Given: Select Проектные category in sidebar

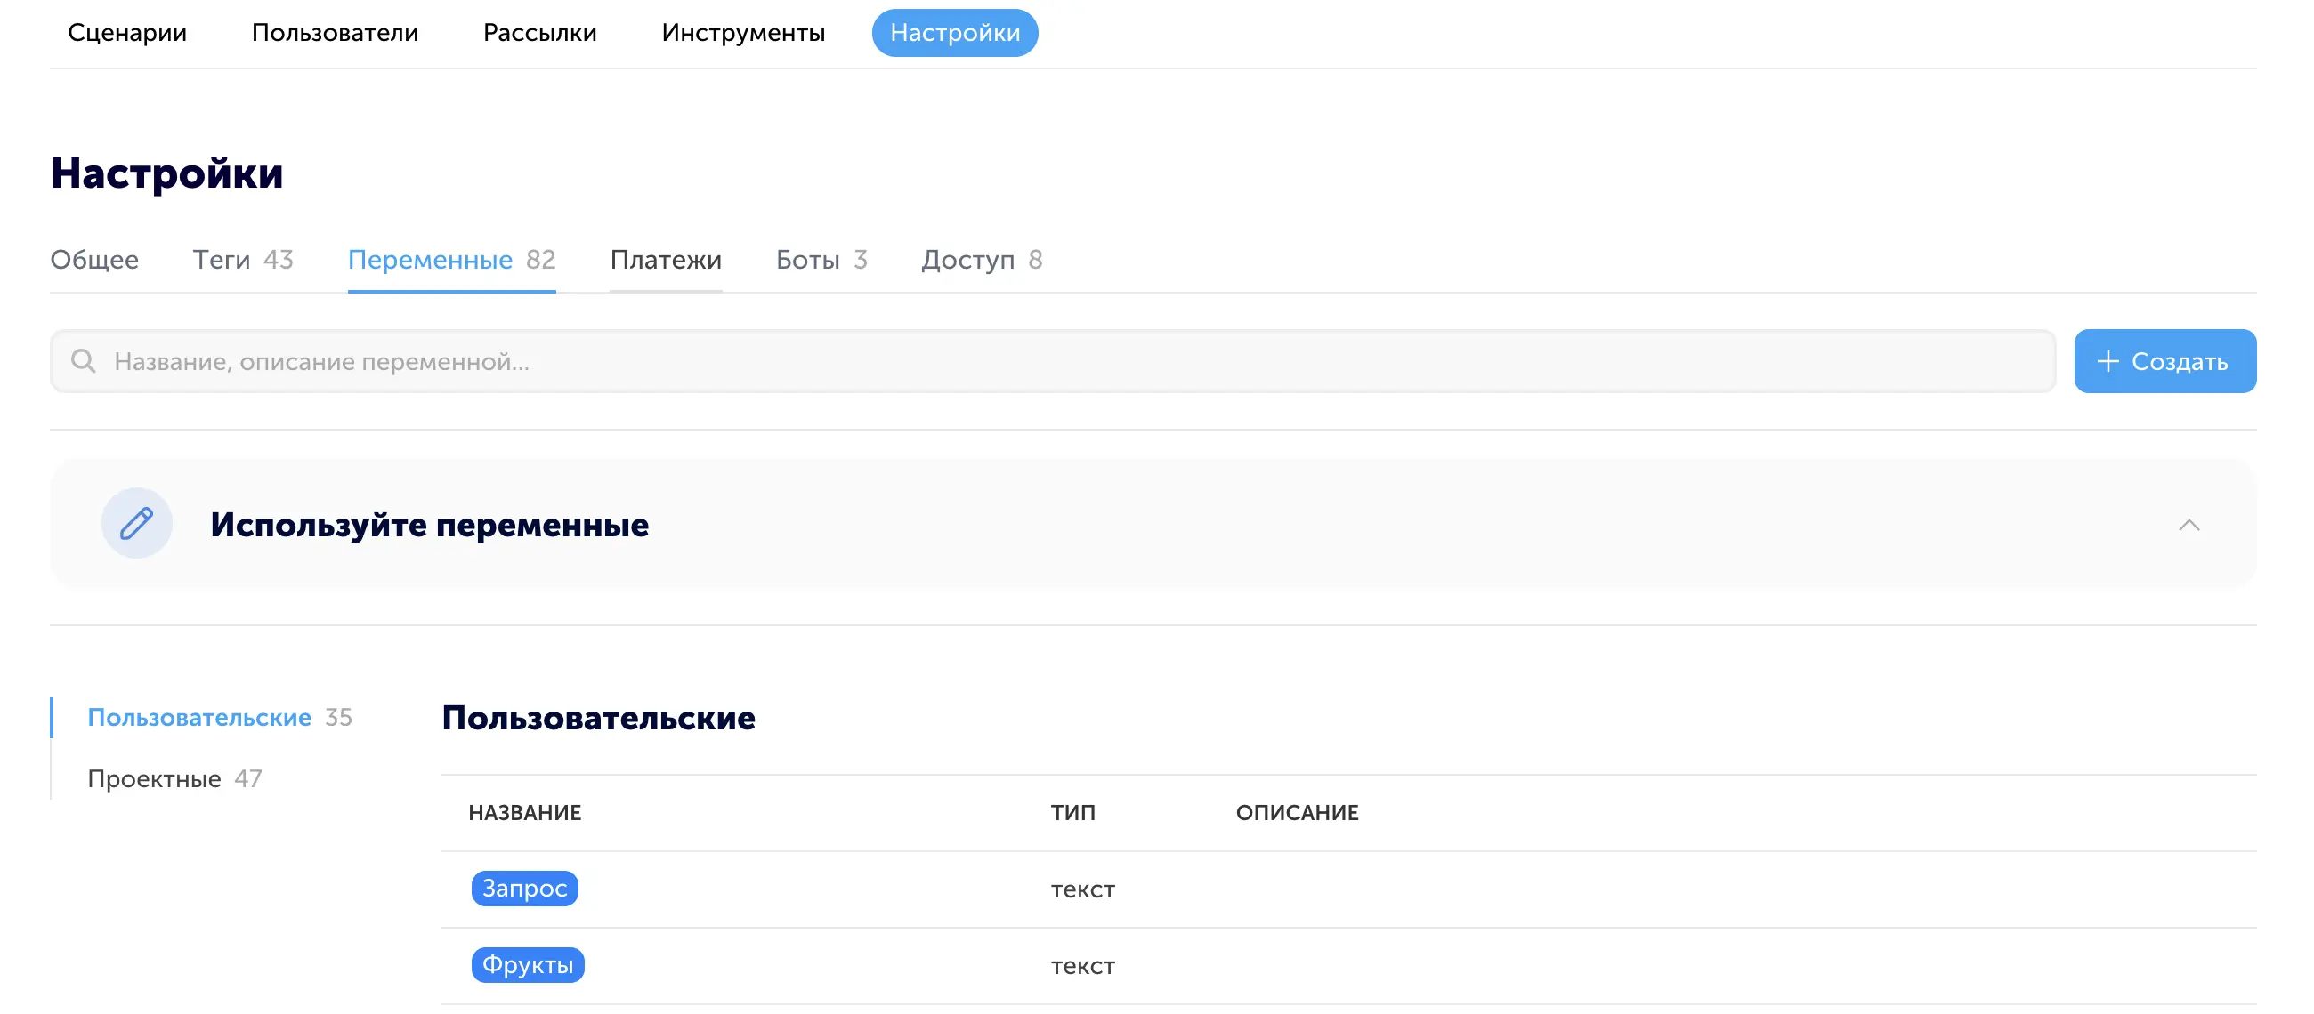Looking at the screenshot, I should point(174,778).
